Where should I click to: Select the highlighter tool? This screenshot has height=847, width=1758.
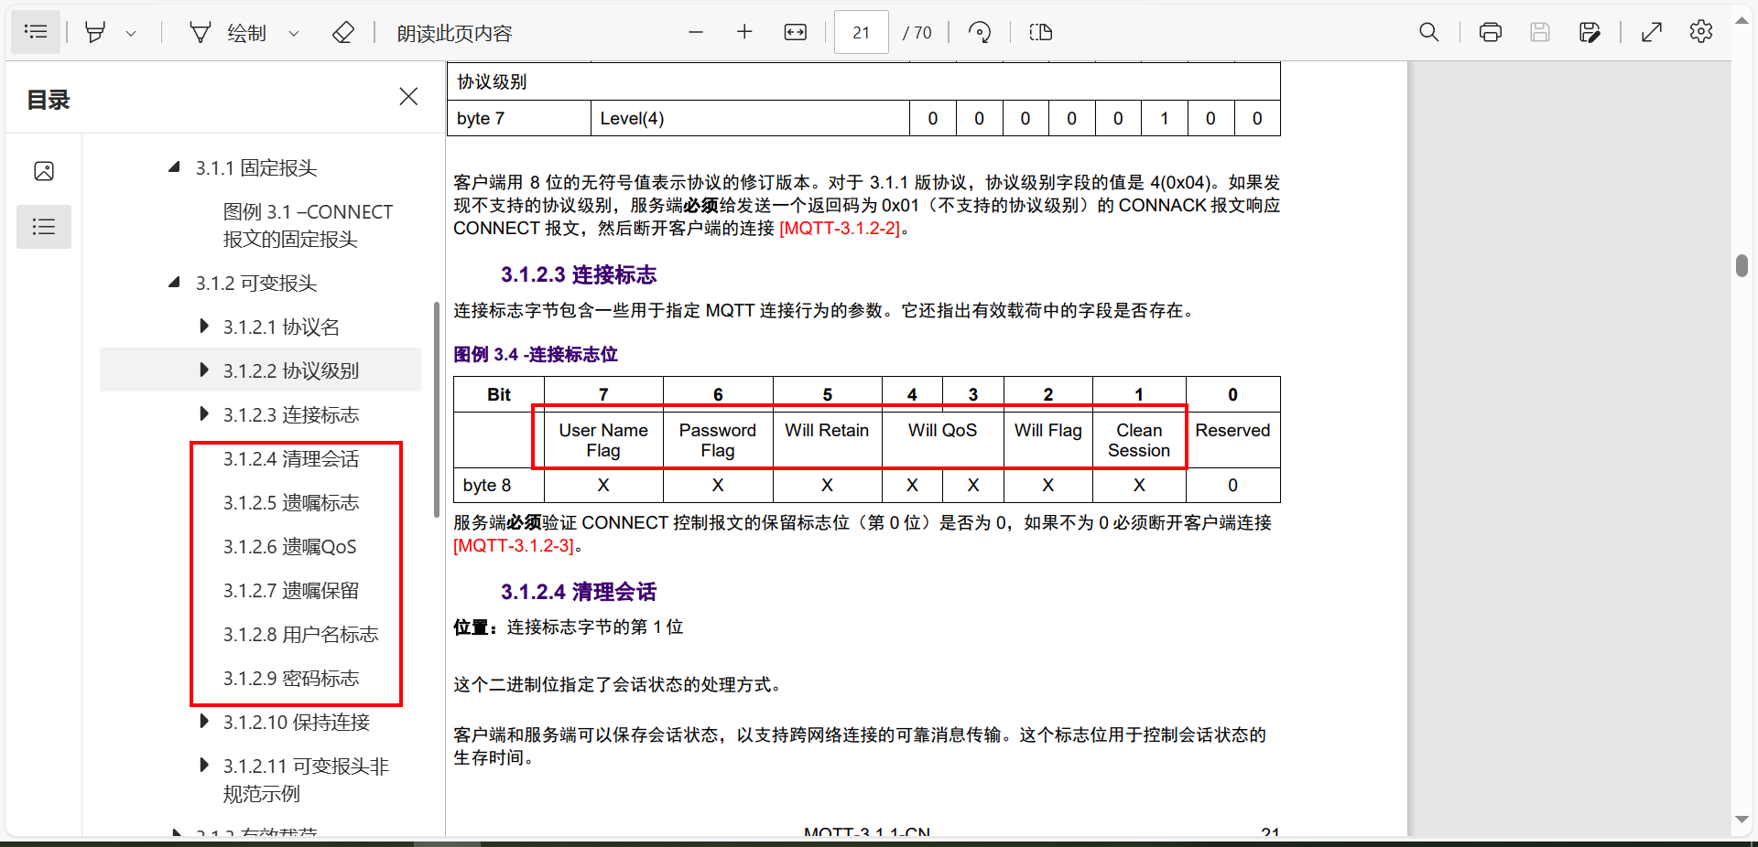(x=95, y=33)
